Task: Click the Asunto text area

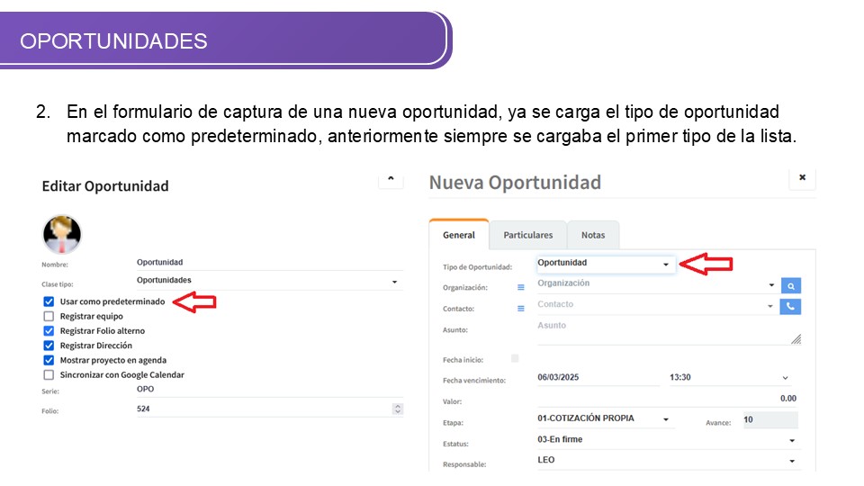Action: [x=669, y=332]
